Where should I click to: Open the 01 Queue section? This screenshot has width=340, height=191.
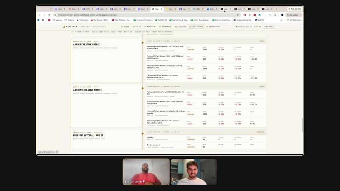[125, 27]
